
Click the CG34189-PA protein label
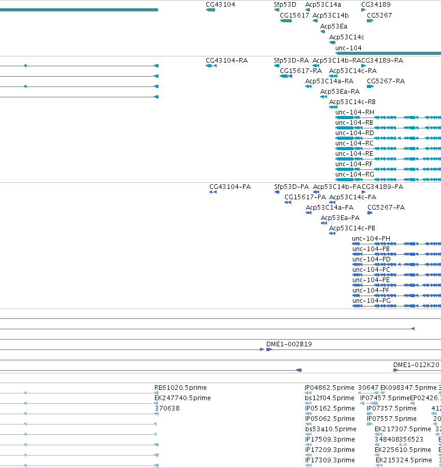coord(382,186)
